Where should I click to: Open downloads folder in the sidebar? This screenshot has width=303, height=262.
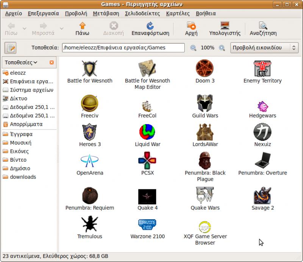[29, 177]
